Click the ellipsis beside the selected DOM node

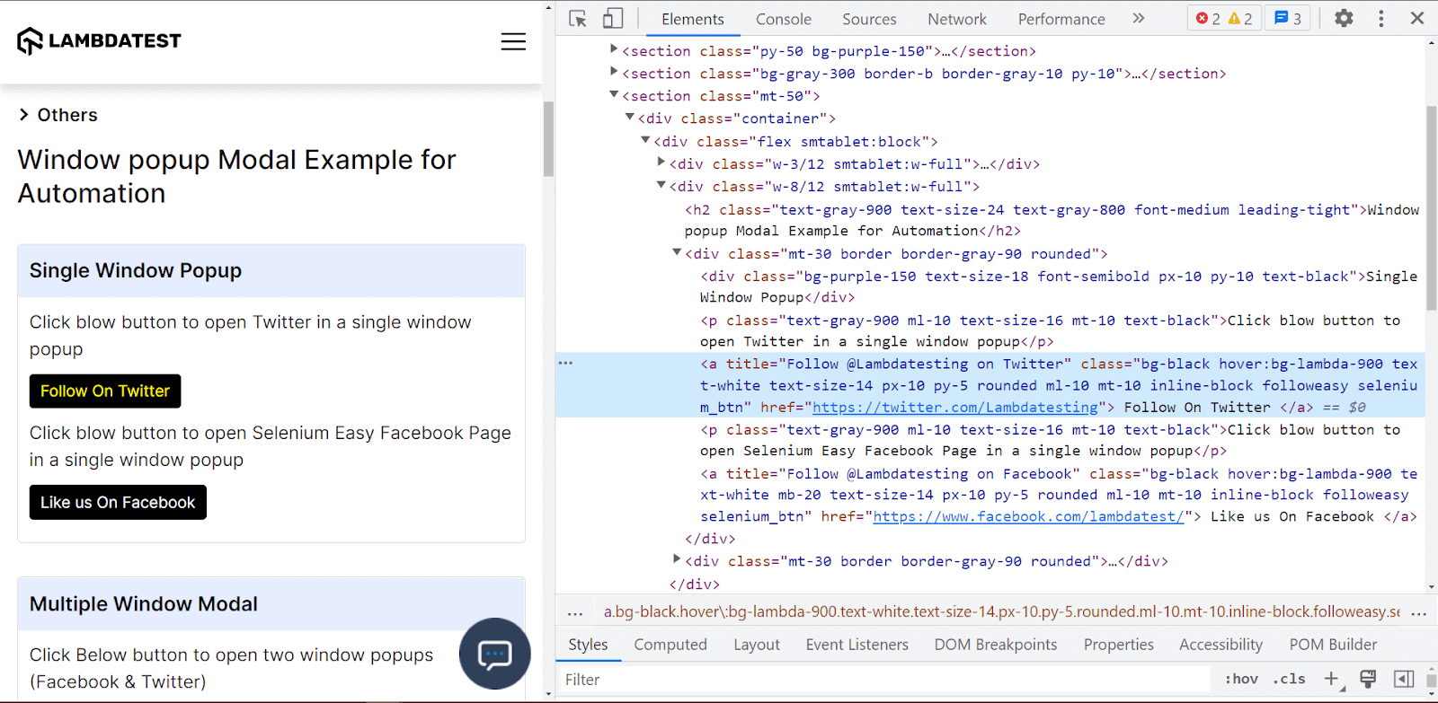pyautogui.click(x=565, y=363)
